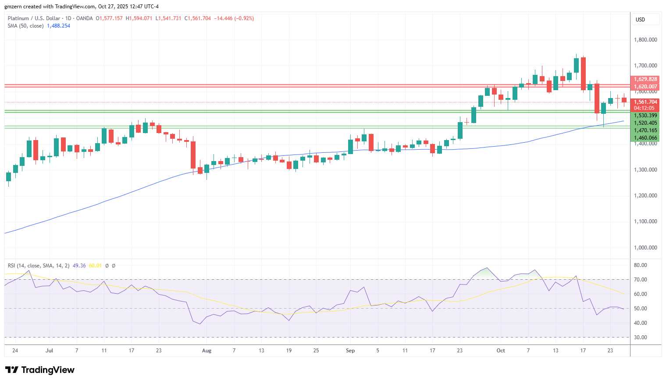Click the high value H1,594.071

tap(139, 18)
